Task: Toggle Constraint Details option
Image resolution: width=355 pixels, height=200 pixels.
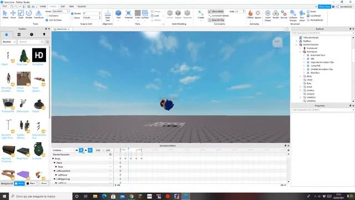Action: [x=219, y=16]
